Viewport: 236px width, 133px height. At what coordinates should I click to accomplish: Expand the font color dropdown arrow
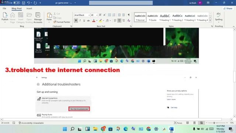(x=97, y=21)
